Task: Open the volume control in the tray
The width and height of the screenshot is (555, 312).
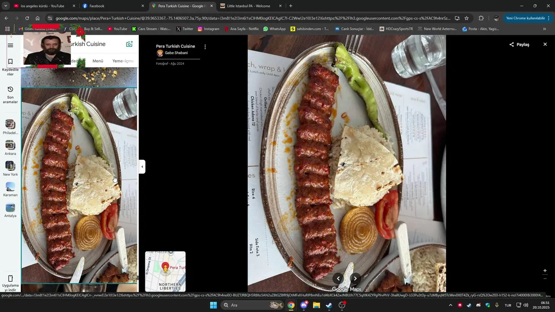Action: pyautogui.click(x=526, y=305)
